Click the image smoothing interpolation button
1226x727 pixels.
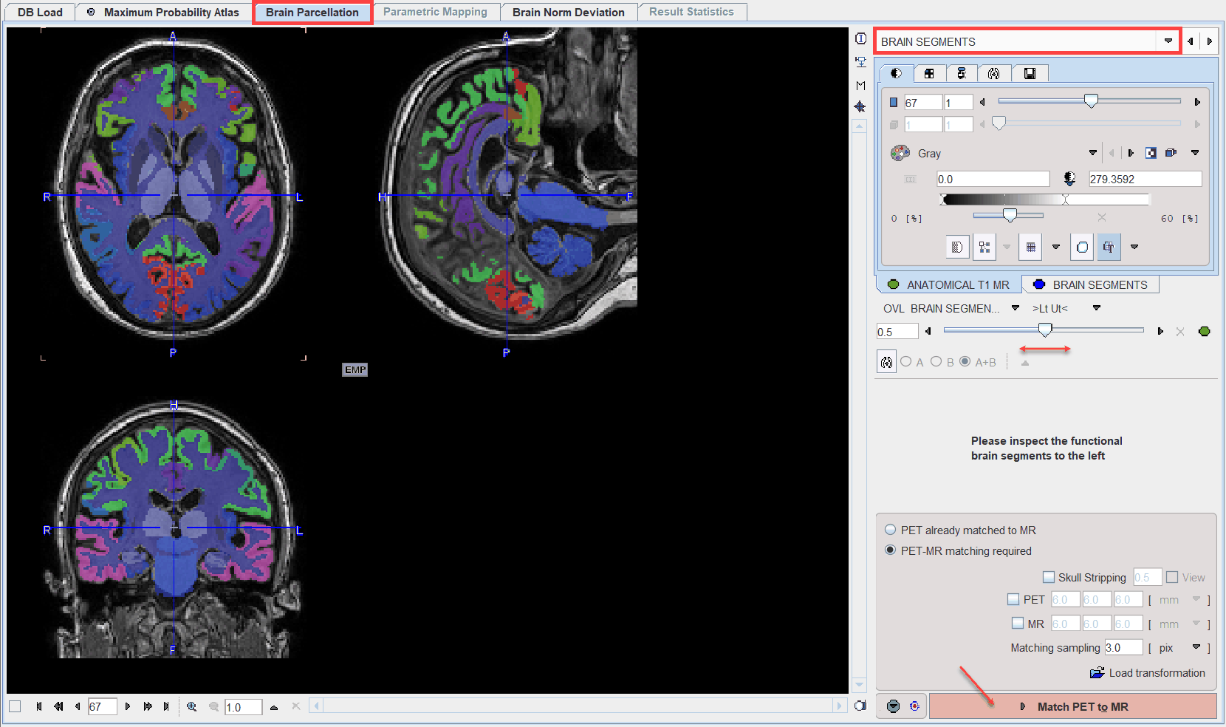pos(957,247)
